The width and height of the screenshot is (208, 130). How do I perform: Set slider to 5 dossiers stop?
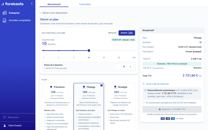(x=74, y=51)
